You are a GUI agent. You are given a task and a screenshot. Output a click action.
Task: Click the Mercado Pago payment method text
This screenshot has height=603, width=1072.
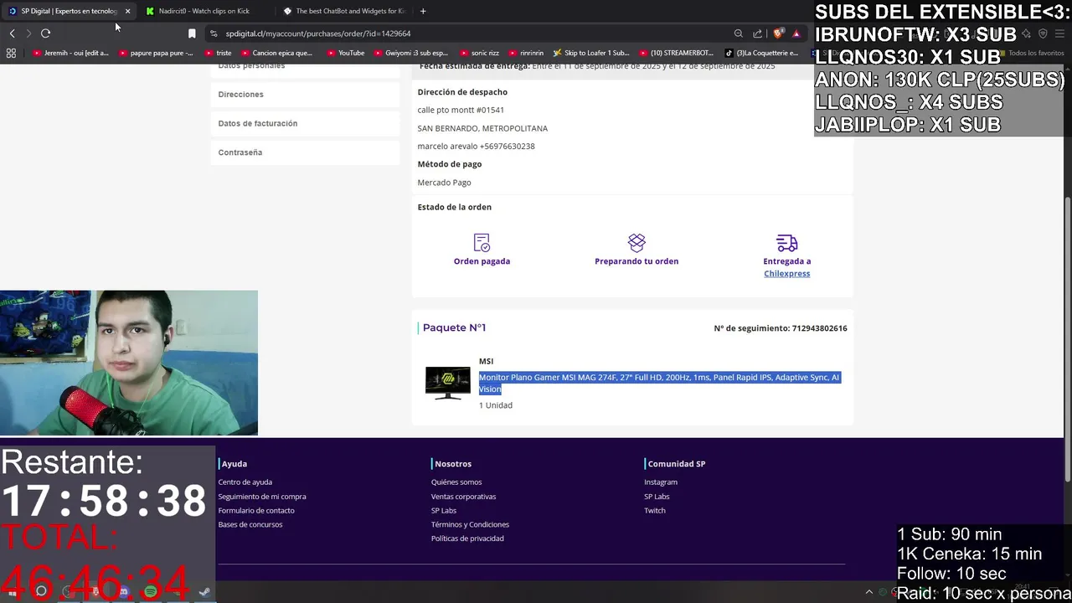pyautogui.click(x=444, y=183)
